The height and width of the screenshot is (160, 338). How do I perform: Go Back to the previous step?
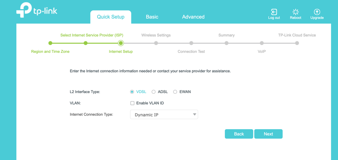click(x=239, y=134)
